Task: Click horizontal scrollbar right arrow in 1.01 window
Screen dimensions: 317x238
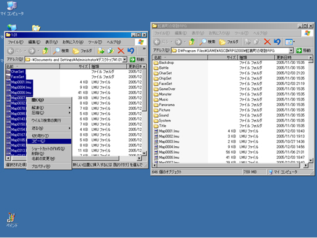Action: click(139, 158)
